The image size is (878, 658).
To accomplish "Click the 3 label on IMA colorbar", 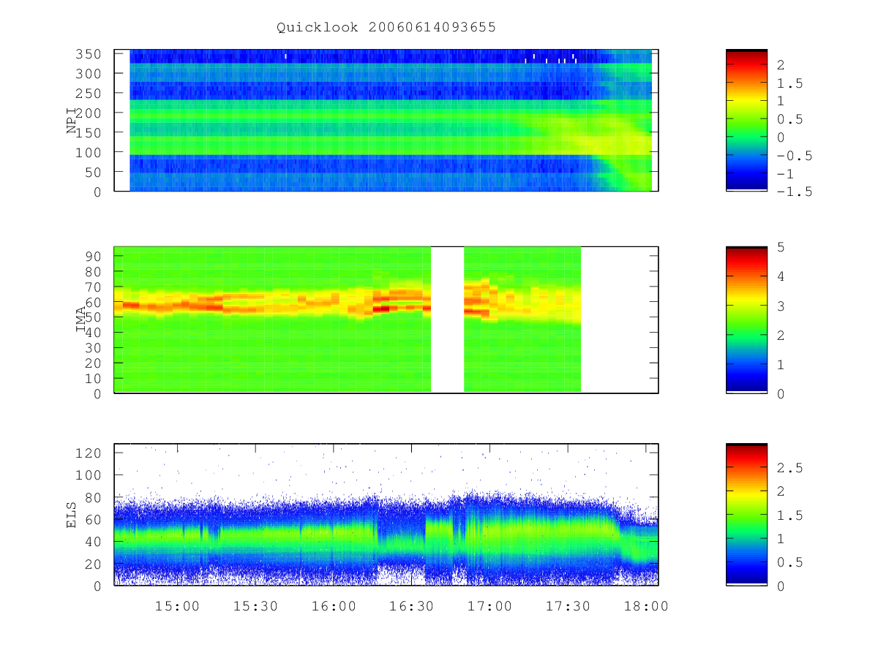I will point(781,306).
